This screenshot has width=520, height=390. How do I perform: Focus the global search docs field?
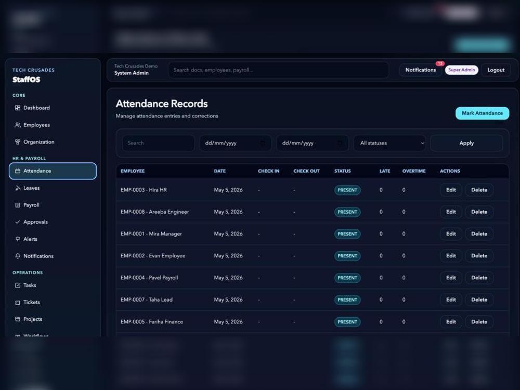[x=278, y=70]
